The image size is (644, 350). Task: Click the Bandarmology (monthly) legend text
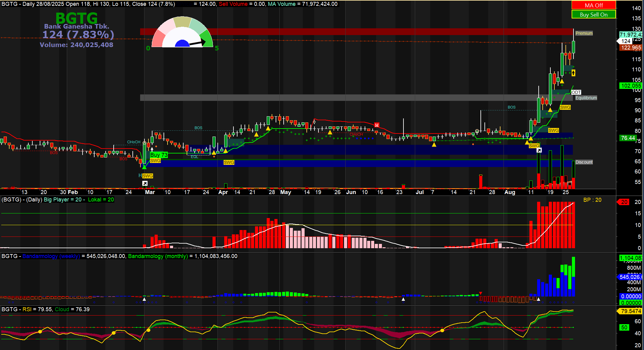click(158, 256)
